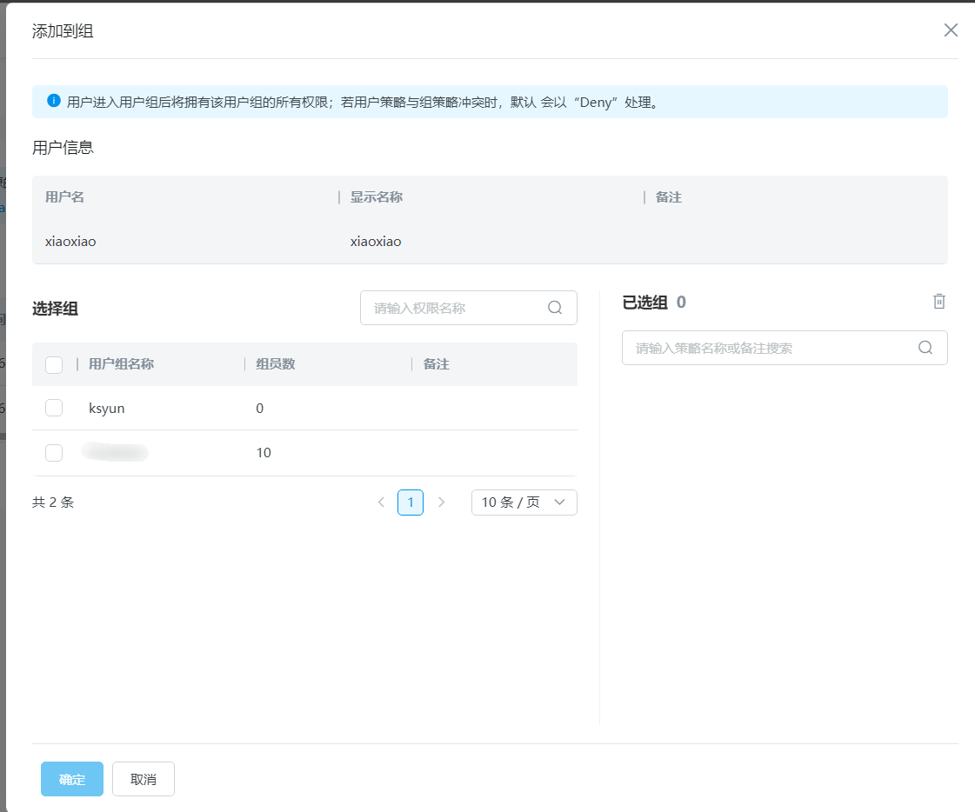Select the ksyun group row name

pyautogui.click(x=107, y=408)
